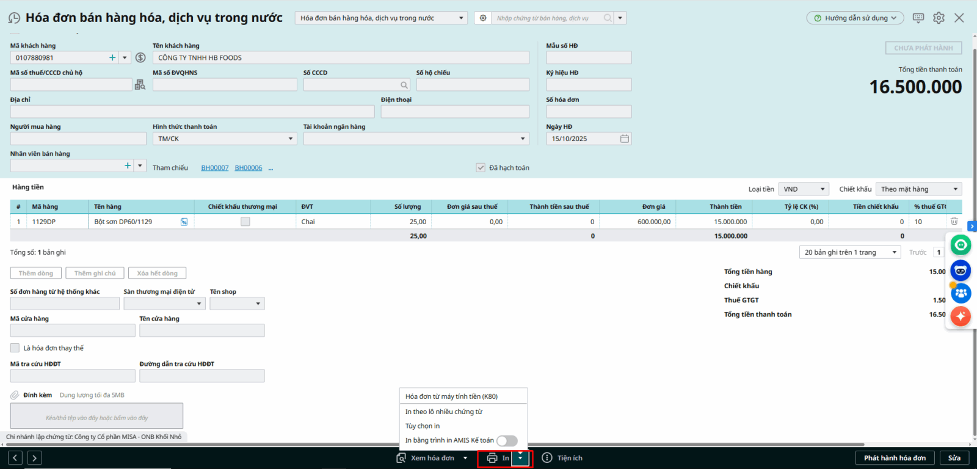Choose In theo lô nhiều chứng từ

[x=444, y=412]
